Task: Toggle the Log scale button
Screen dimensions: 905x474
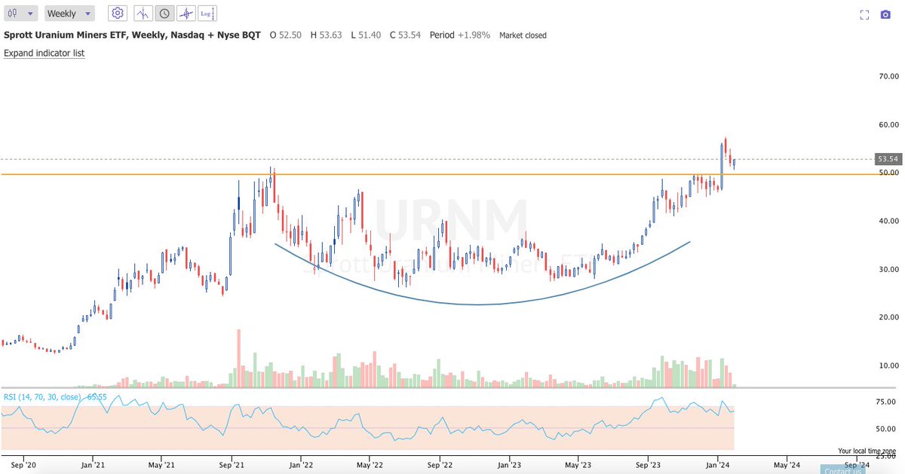Action: [x=207, y=13]
